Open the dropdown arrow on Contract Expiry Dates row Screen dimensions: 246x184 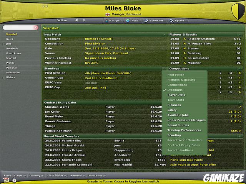pos(240,103)
